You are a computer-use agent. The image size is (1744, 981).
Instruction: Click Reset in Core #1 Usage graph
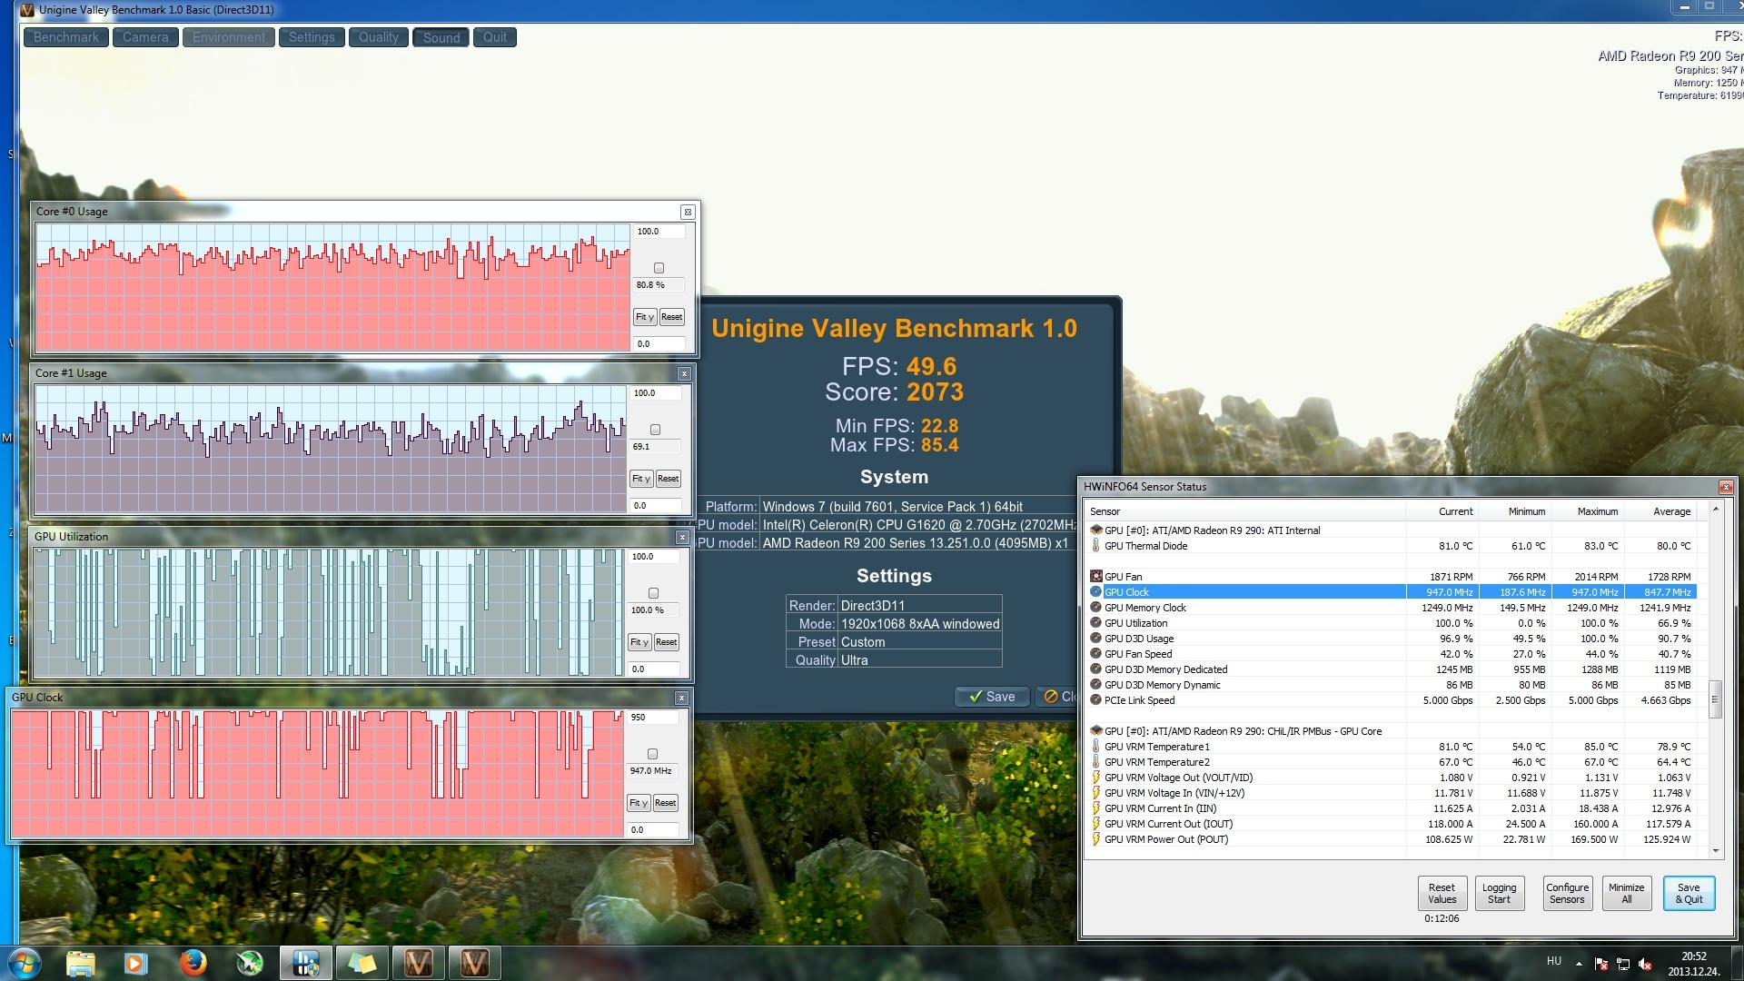point(668,479)
